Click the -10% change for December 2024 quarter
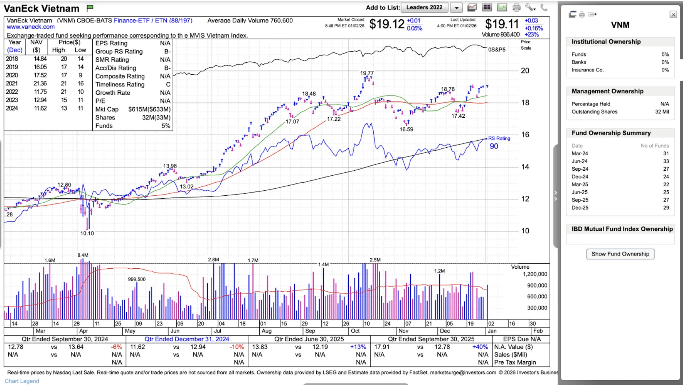683x385 pixels. [x=237, y=347]
